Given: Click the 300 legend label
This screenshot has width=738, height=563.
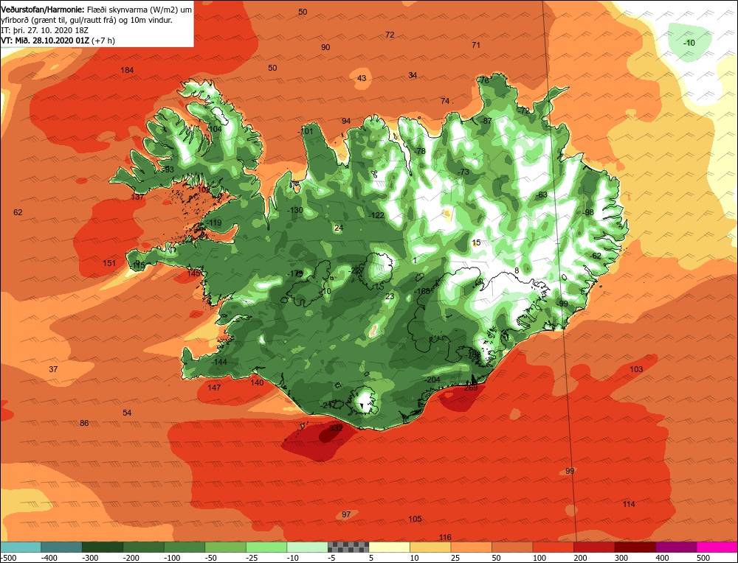Looking at the screenshot, I should click(x=621, y=558).
